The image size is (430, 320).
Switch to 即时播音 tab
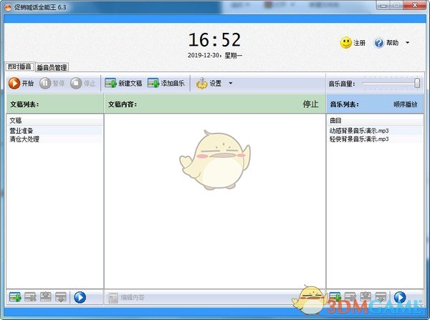pos(19,67)
